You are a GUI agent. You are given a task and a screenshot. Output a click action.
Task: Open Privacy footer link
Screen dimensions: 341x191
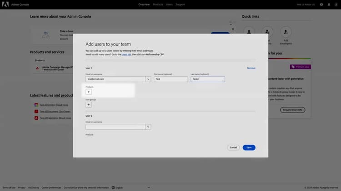(x=22, y=187)
